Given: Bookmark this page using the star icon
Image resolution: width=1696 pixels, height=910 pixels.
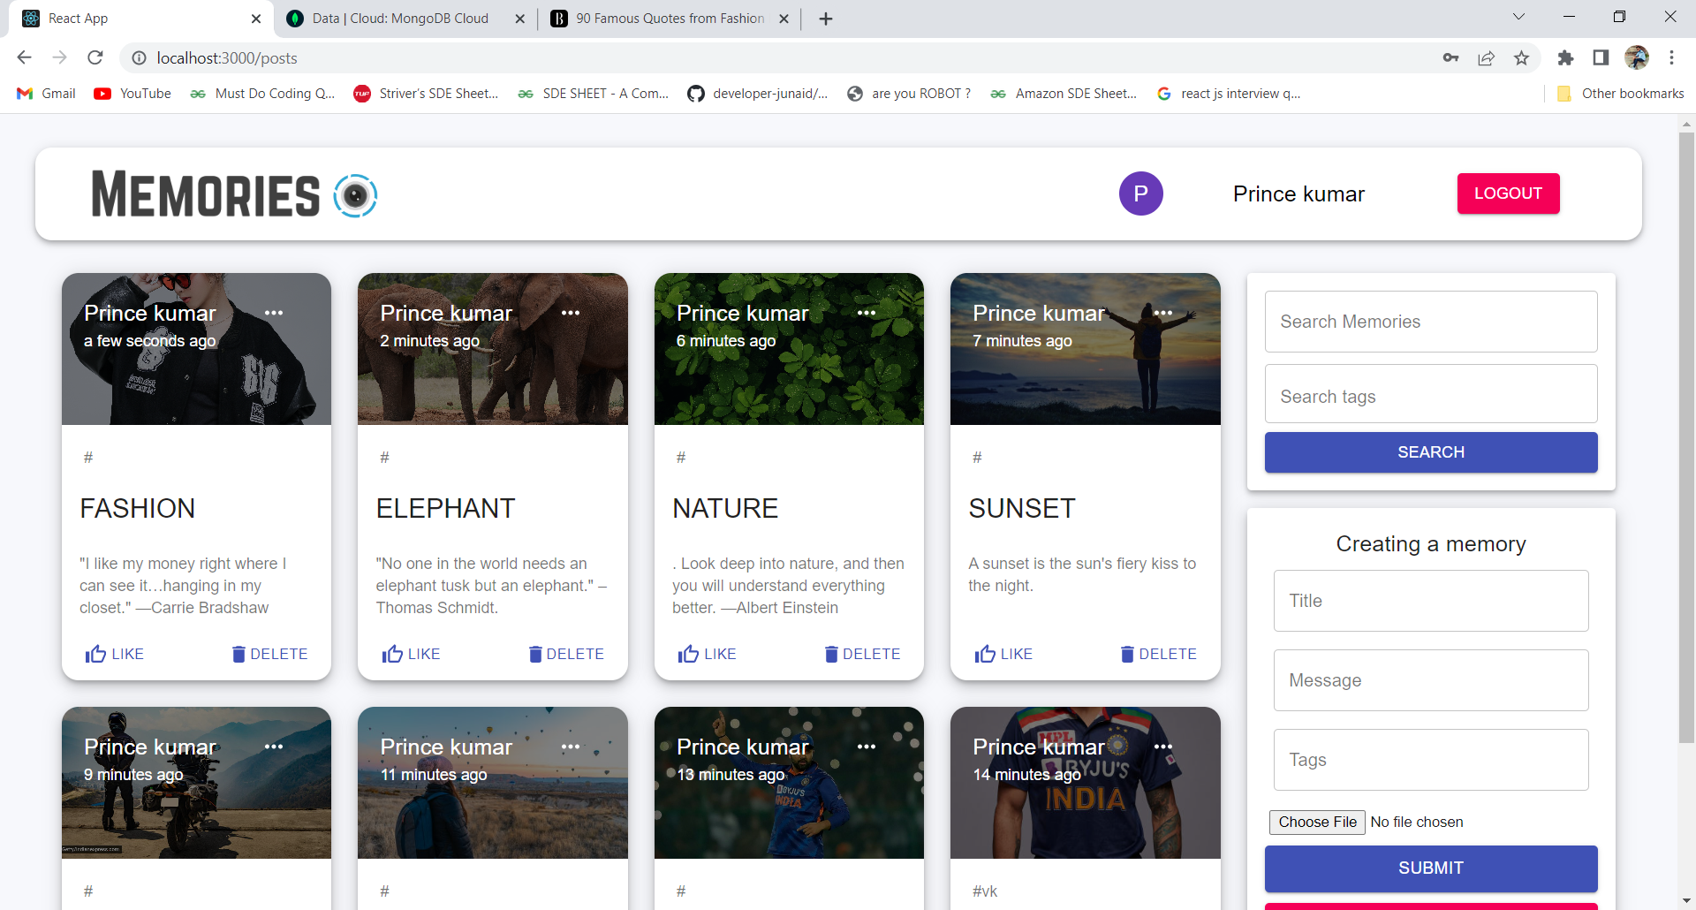Looking at the screenshot, I should click(1521, 57).
